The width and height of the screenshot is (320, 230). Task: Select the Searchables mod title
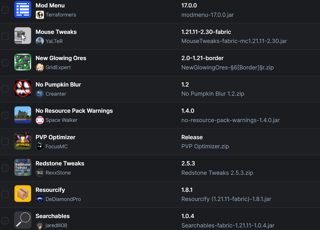click(53, 216)
